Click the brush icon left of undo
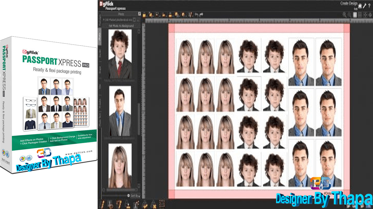The image size is (373, 209). click(x=190, y=15)
